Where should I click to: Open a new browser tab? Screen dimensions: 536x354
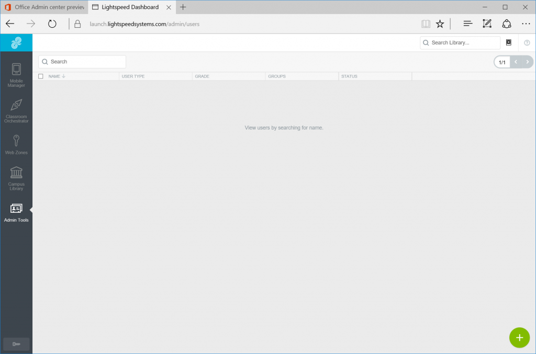pyautogui.click(x=183, y=7)
